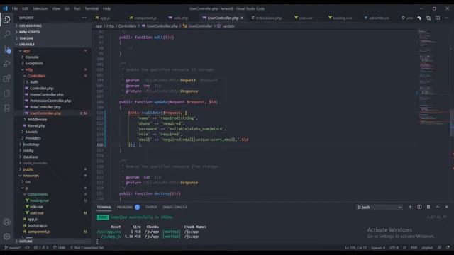Viewport: 454px width, 255px height.
Task: Open the Accounts menu icon
Action: click(x=6, y=222)
